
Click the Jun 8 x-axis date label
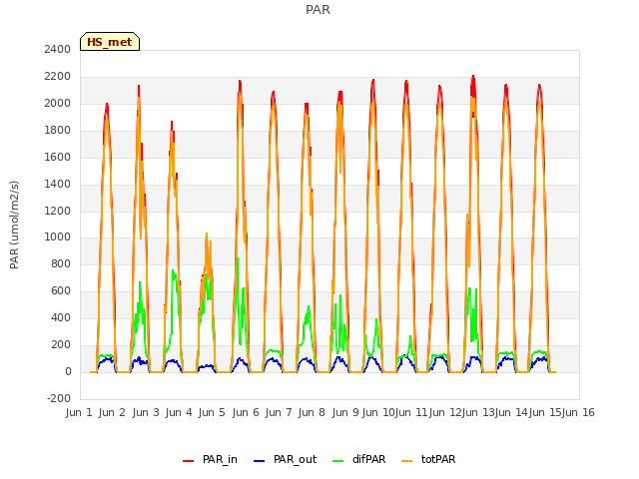tap(312, 412)
